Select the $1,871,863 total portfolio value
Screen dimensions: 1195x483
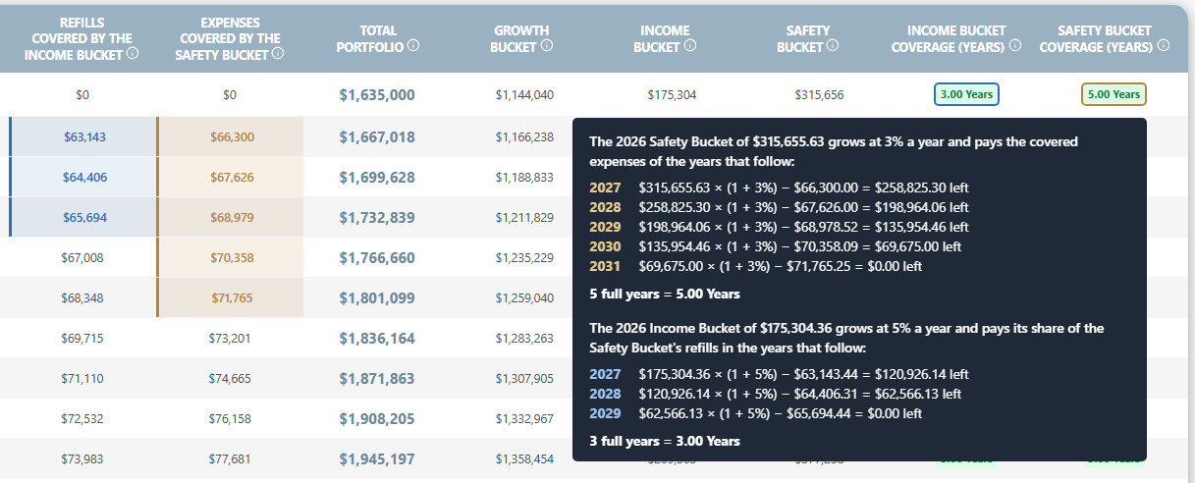point(377,378)
